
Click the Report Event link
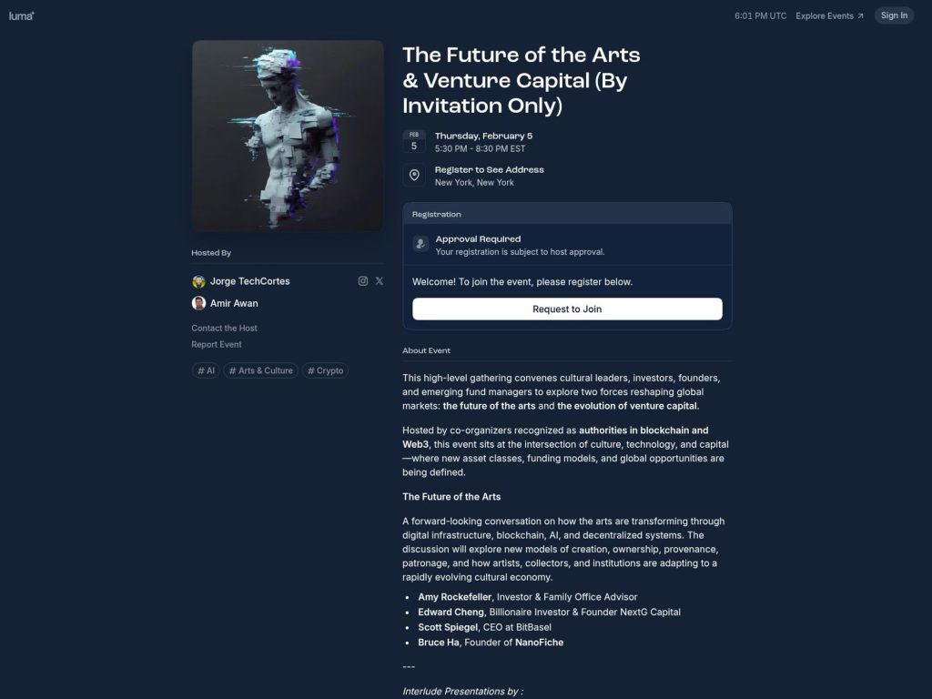[216, 344]
